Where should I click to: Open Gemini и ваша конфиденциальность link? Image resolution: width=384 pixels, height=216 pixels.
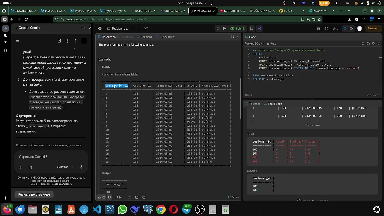pyautogui.click(x=51, y=184)
